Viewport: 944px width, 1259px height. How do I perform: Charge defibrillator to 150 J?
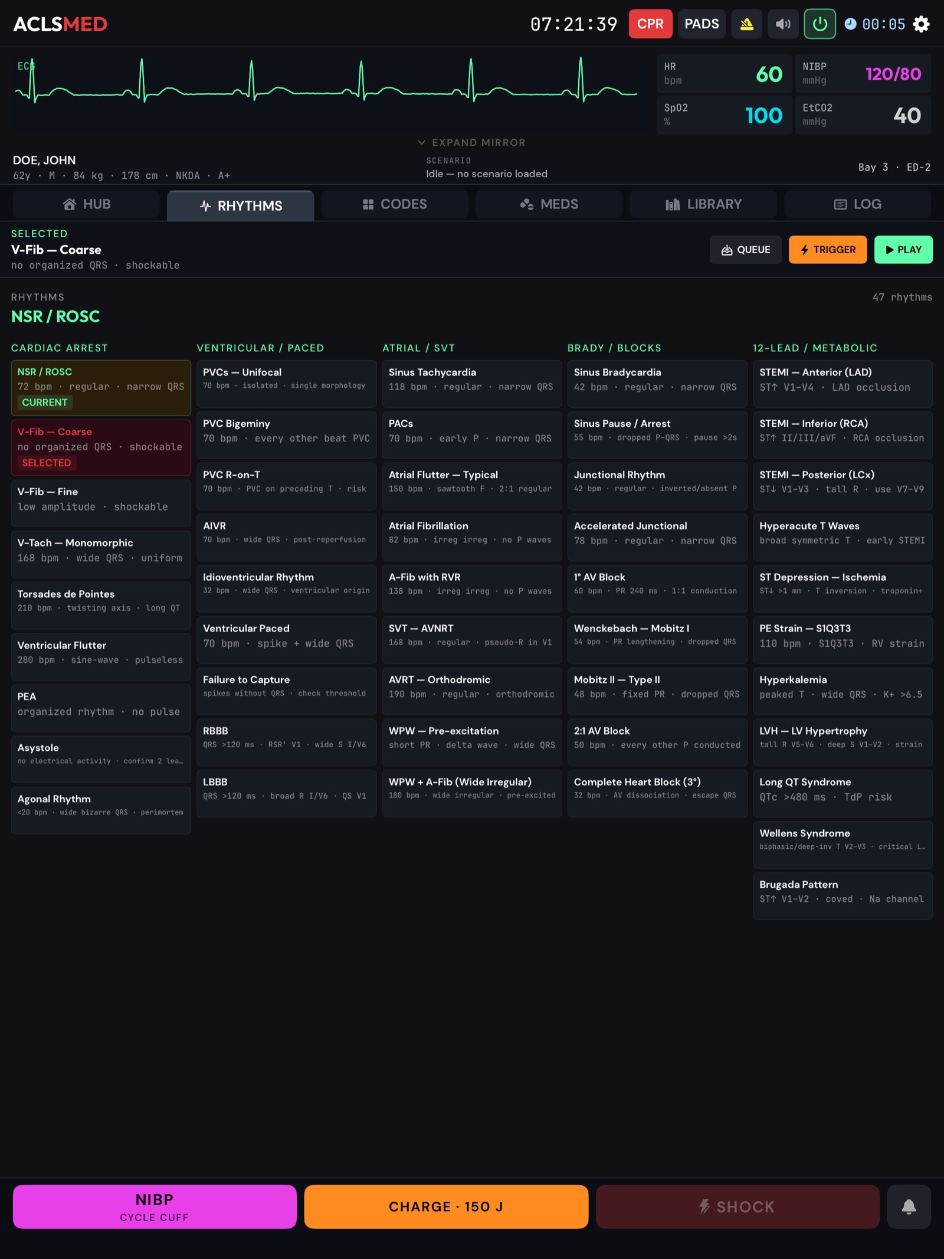pyautogui.click(x=446, y=1206)
